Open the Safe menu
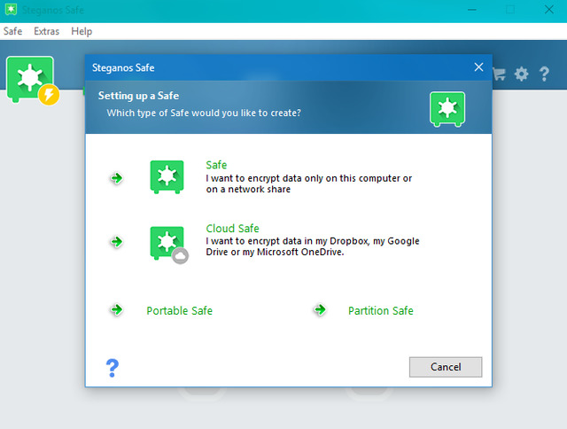 pyautogui.click(x=12, y=31)
